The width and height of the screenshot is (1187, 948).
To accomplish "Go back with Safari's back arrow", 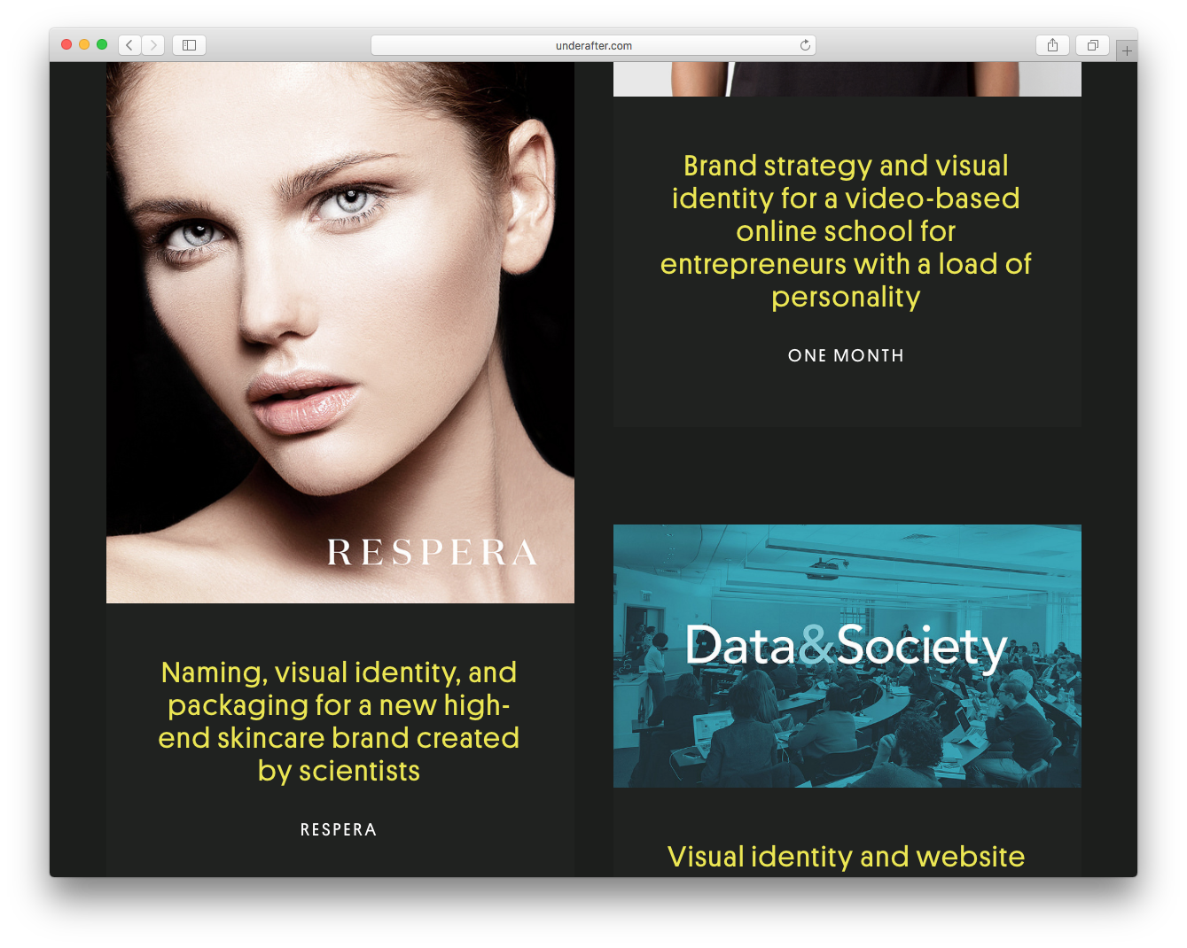I will (x=129, y=45).
